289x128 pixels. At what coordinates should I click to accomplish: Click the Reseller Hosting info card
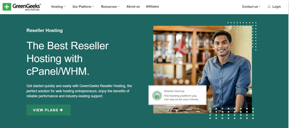point(178,95)
